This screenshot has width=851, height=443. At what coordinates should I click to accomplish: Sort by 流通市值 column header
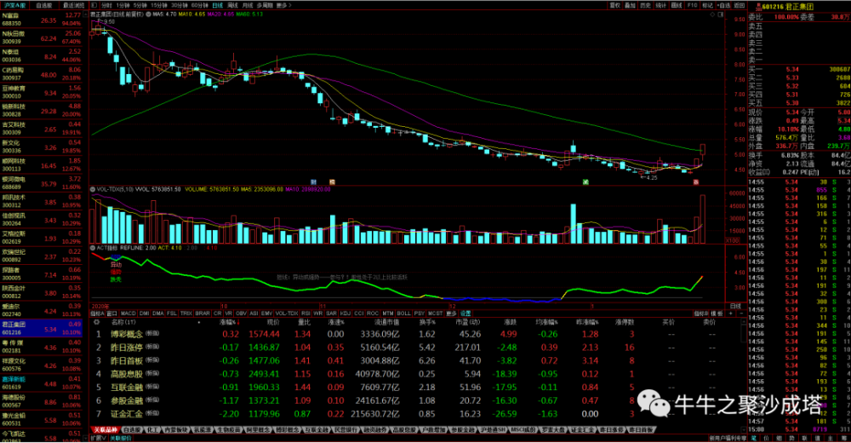(387, 322)
